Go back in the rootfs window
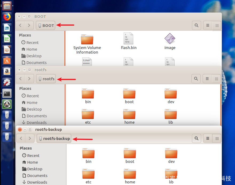Image resolution: width=235 pixels, height=185 pixels. (21, 79)
